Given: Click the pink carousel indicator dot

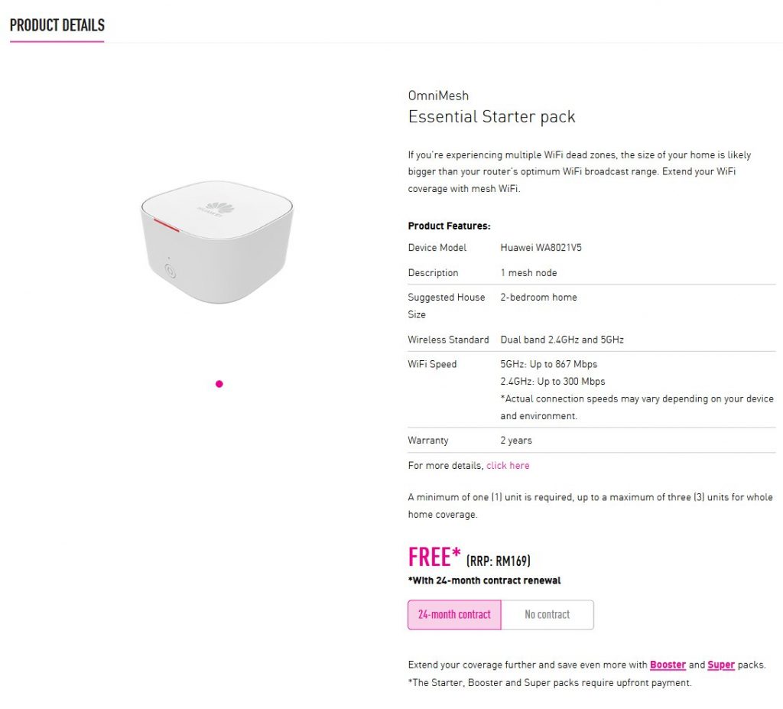Looking at the screenshot, I should tap(219, 384).
